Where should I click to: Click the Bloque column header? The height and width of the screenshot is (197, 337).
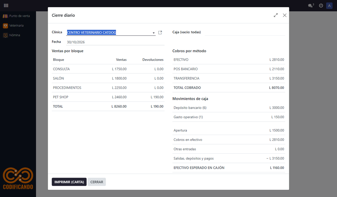pyautogui.click(x=59, y=60)
